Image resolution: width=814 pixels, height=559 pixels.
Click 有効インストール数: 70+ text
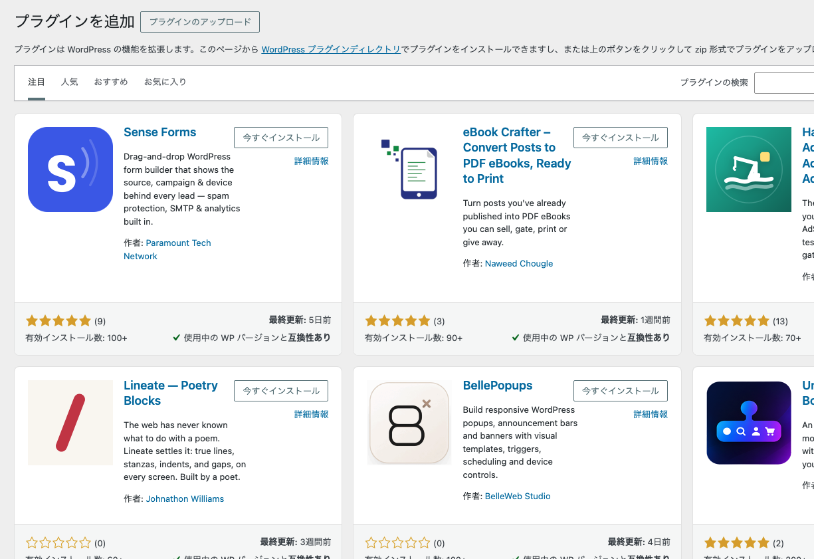coord(753,338)
